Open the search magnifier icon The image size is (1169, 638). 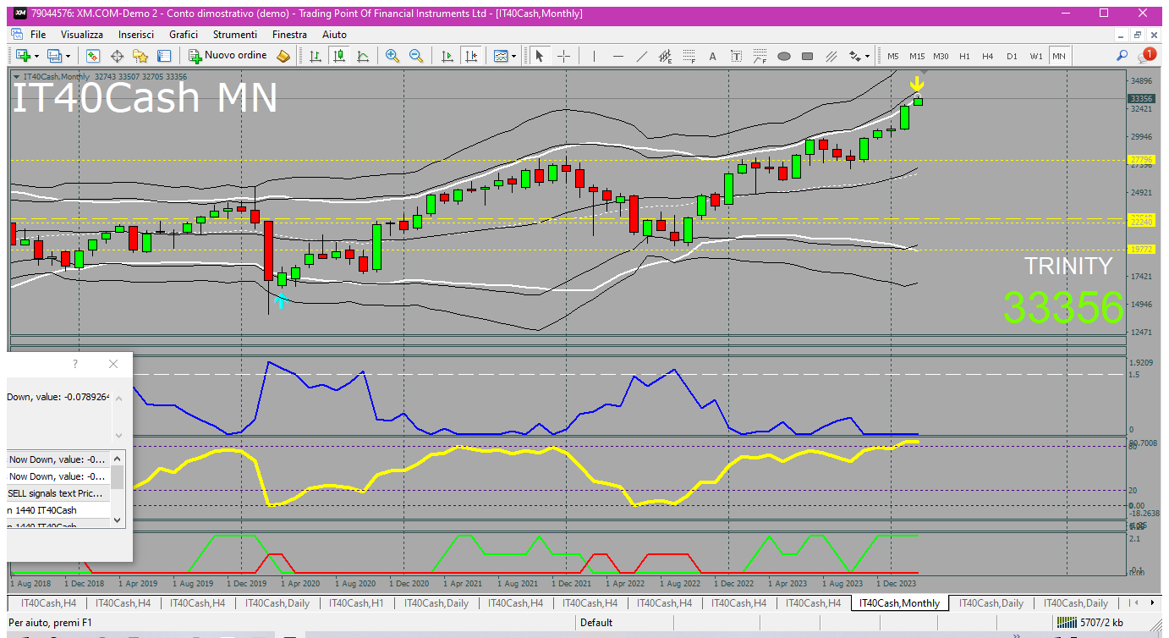(1122, 56)
